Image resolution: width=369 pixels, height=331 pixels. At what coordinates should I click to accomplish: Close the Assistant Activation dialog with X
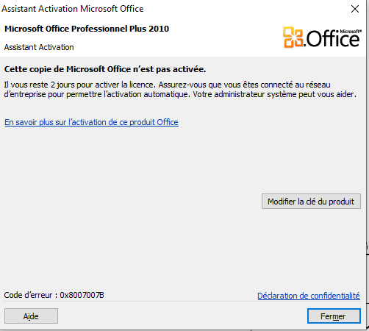click(355, 9)
